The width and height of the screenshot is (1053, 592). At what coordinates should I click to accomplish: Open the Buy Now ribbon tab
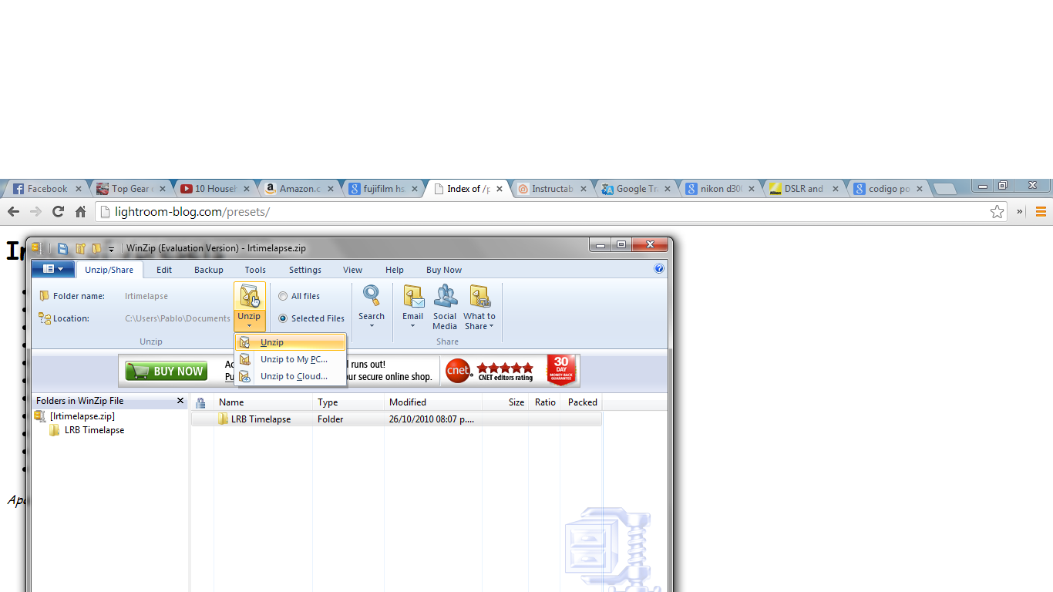point(444,270)
